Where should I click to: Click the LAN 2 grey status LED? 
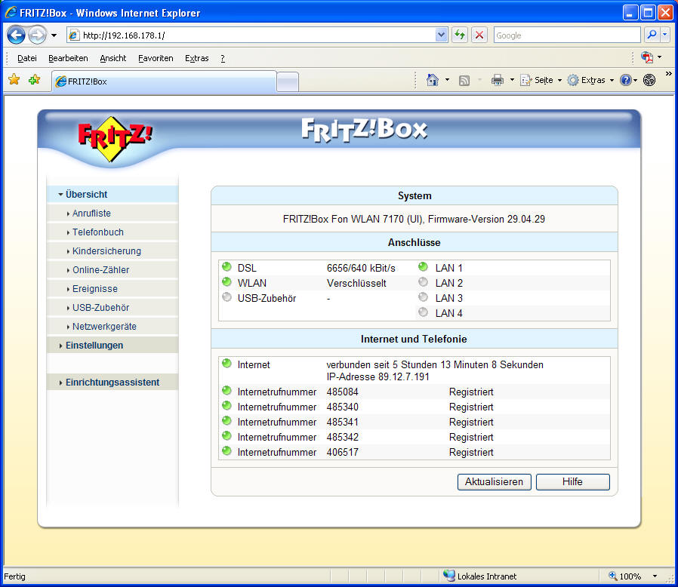coord(423,282)
